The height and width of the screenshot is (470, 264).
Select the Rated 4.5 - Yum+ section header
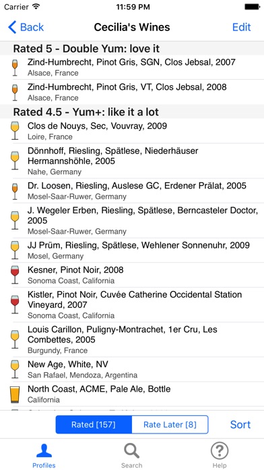132,112
